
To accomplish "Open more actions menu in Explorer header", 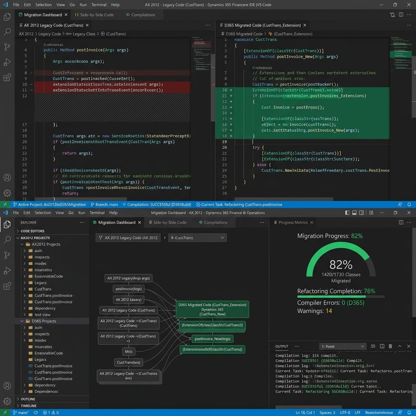I will tap(82, 223).
